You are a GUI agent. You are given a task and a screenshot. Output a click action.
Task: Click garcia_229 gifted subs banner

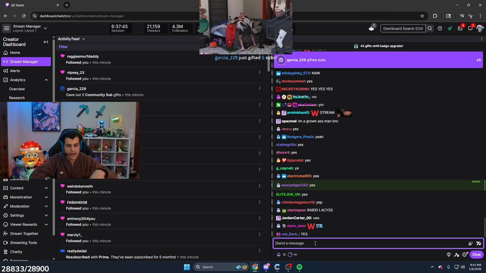[x=378, y=60]
